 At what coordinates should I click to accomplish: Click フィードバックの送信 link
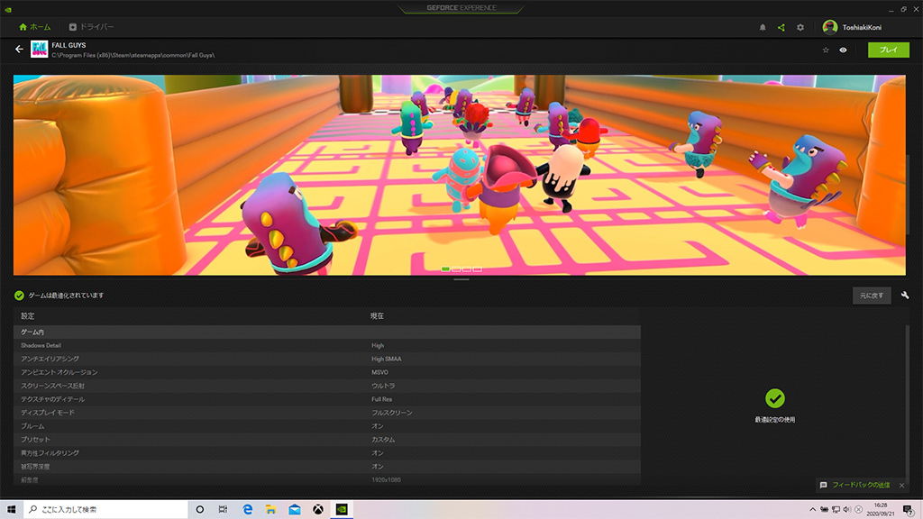coord(861,485)
